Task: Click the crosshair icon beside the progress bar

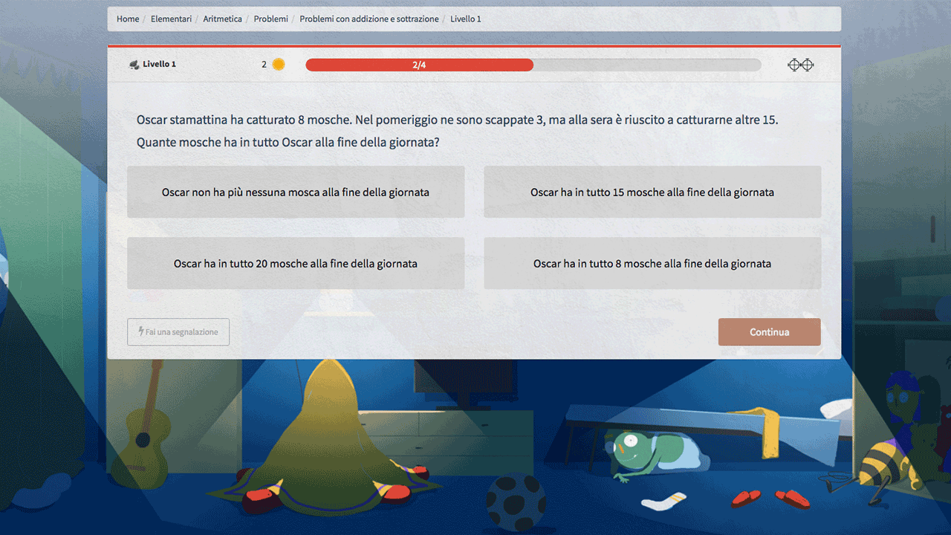Action: [x=800, y=65]
